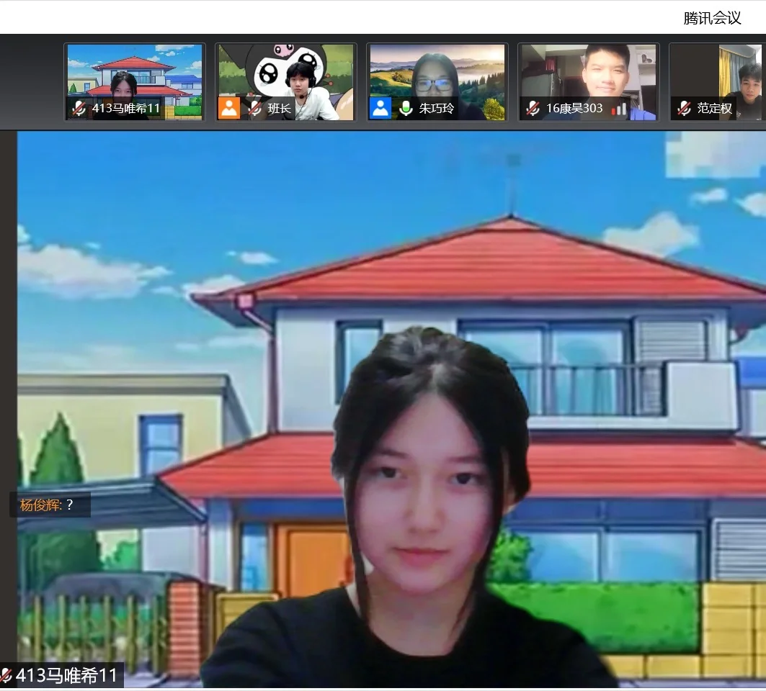
Task: Click green active microphone icon for 朱巧玲
Action: [x=406, y=109]
